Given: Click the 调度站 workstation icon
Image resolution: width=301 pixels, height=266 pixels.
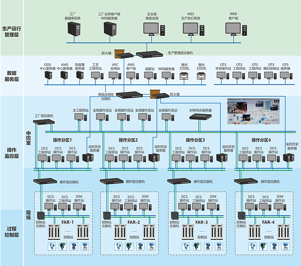Looking at the screenshot, I should pyautogui.click(x=148, y=76).
